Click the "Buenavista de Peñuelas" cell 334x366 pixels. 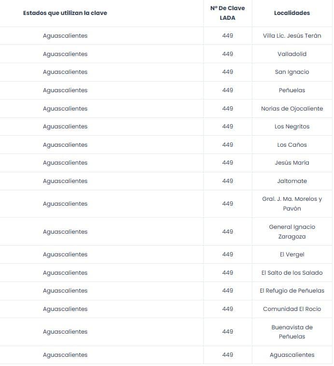(292, 332)
